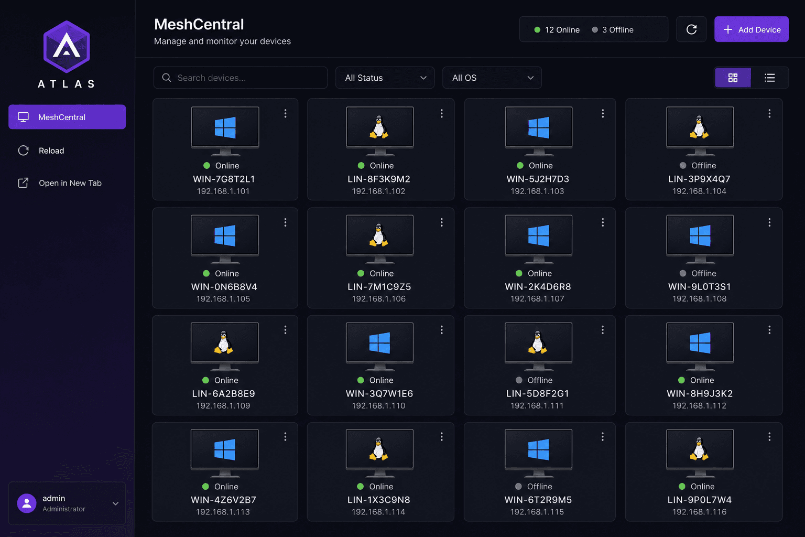Click device name WIN-3Q7W1E6
This screenshot has height=537, width=805.
click(x=379, y=393)
